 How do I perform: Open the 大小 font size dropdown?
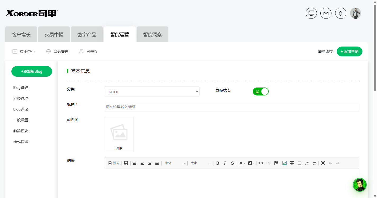(200, 163)
